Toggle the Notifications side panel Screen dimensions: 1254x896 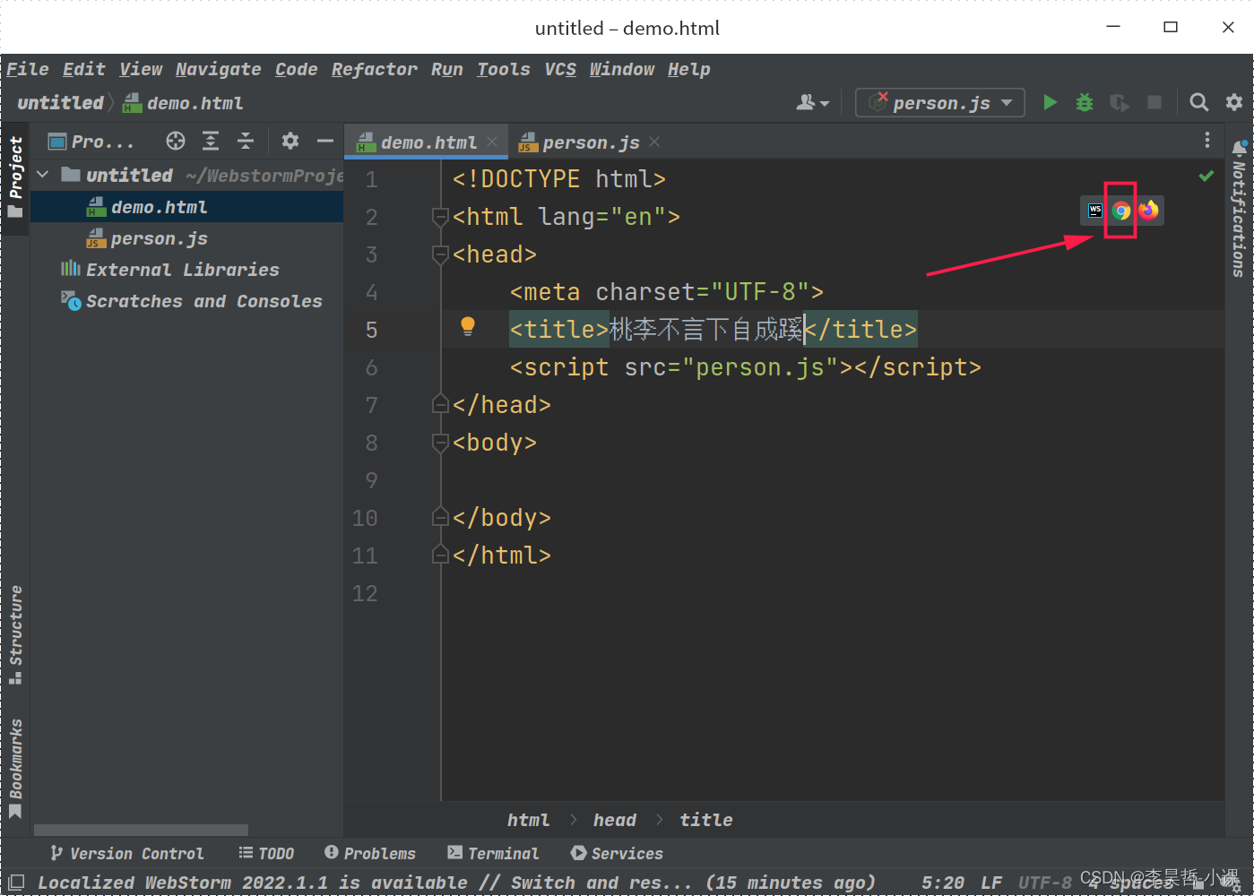point(1239,208)
